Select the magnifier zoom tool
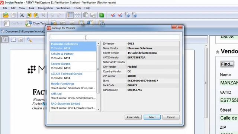This screenshot has width=238, height=134. 29,40
